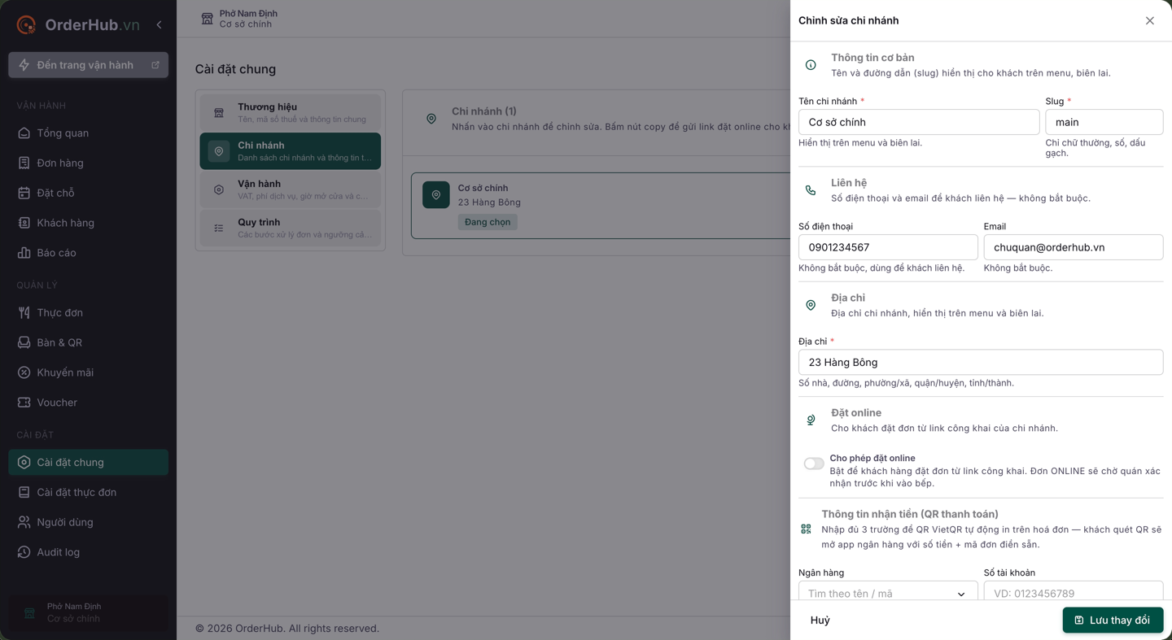This screenshot has width=1172, height=640.
Task: Click the Cơ sở chính branch card
Action: click(601, 206)
